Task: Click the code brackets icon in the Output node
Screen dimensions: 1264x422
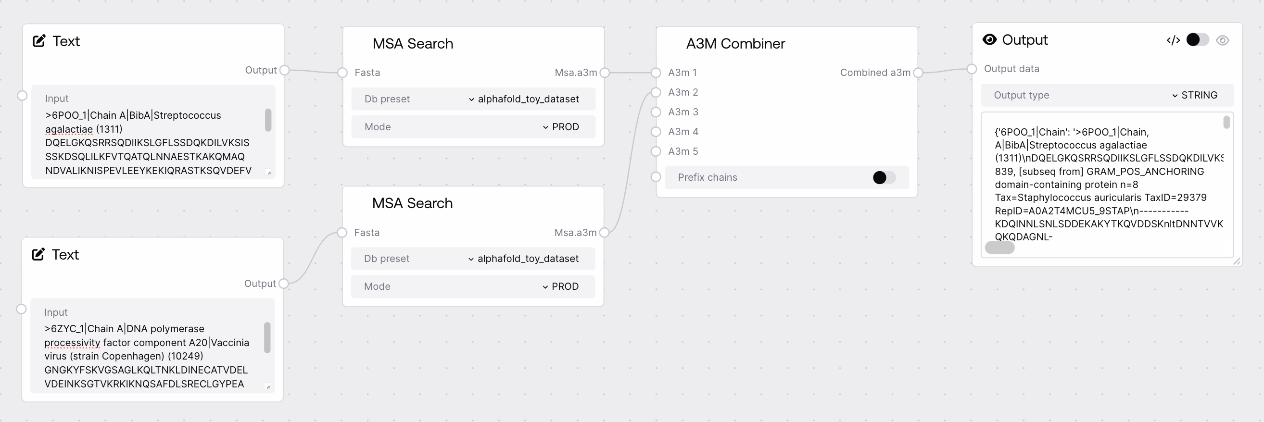Action: 1173,40
